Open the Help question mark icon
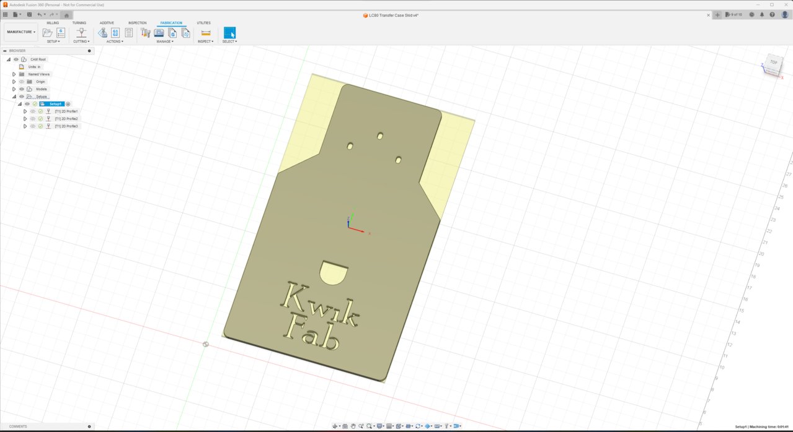 [x=772, y=15]
